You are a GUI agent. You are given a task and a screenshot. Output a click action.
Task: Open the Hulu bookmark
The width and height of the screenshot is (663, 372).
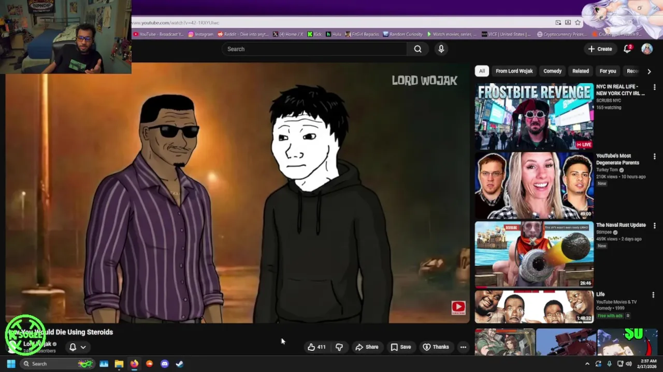pyautogui.click(x=334, y=34)
